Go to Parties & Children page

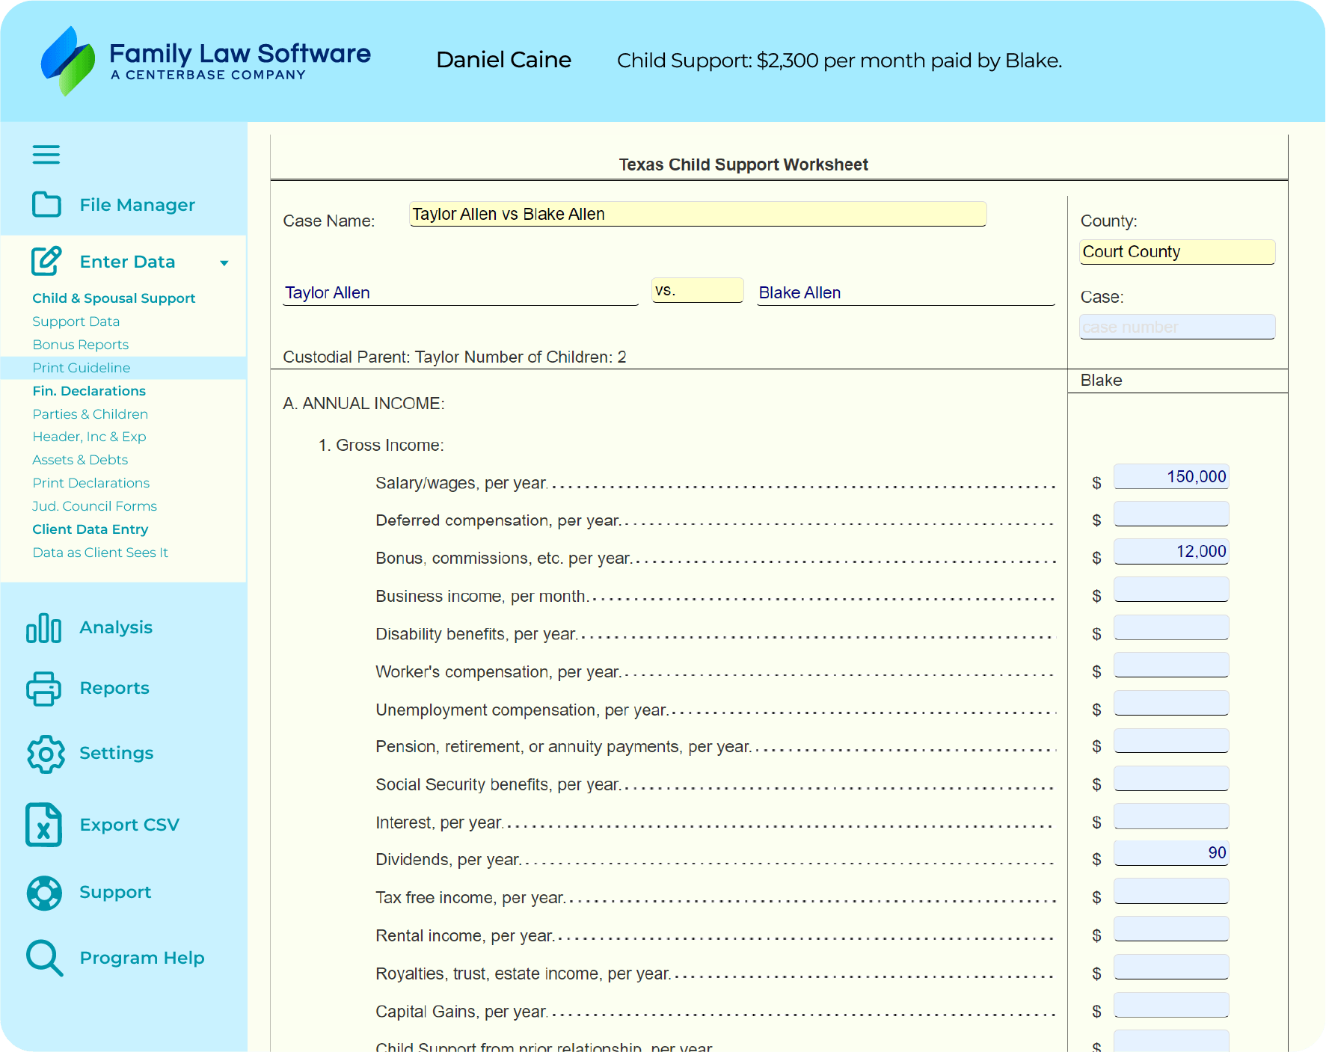(90, 414)
